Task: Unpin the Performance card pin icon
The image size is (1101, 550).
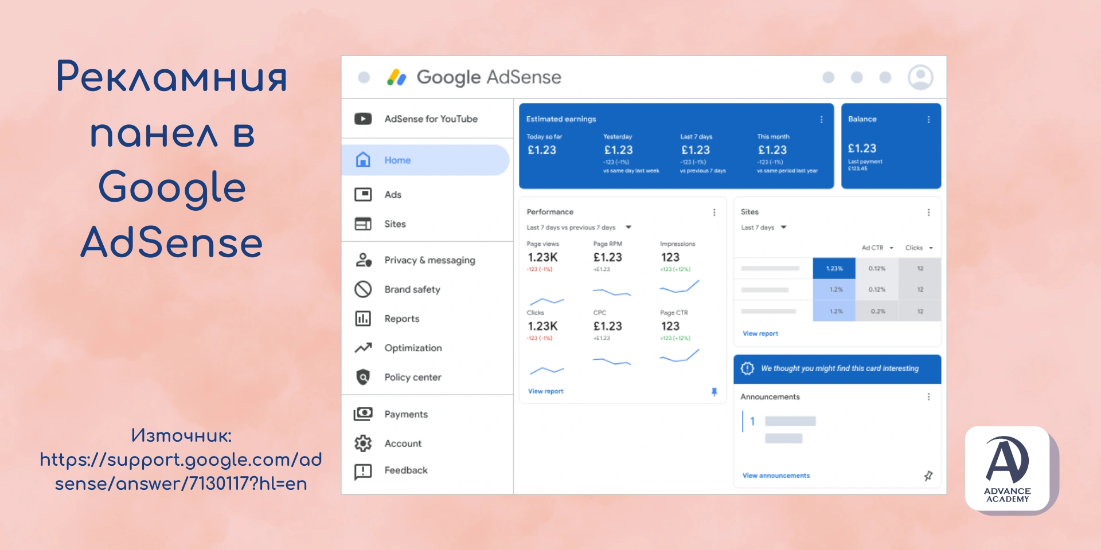Action: [714, 392]
